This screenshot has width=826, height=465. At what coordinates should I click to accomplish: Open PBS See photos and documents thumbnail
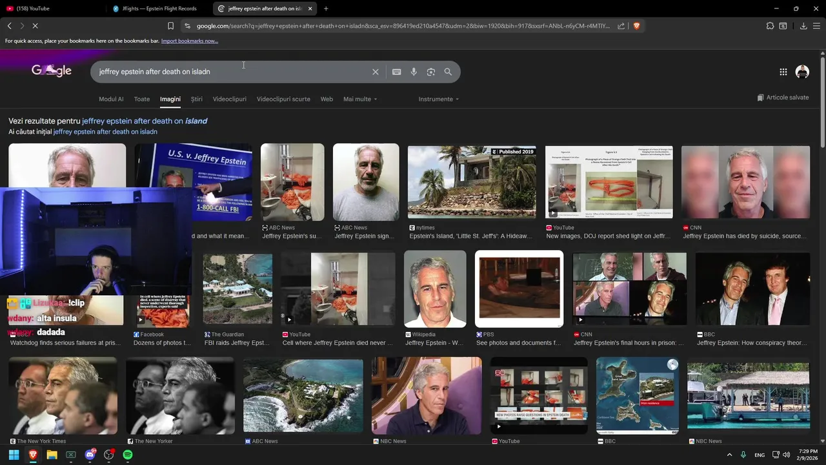coord(519,289)
